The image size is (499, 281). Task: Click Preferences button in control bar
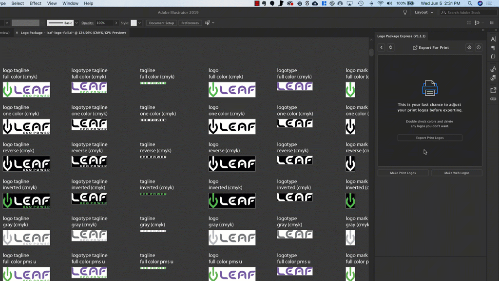click(190, 23)
